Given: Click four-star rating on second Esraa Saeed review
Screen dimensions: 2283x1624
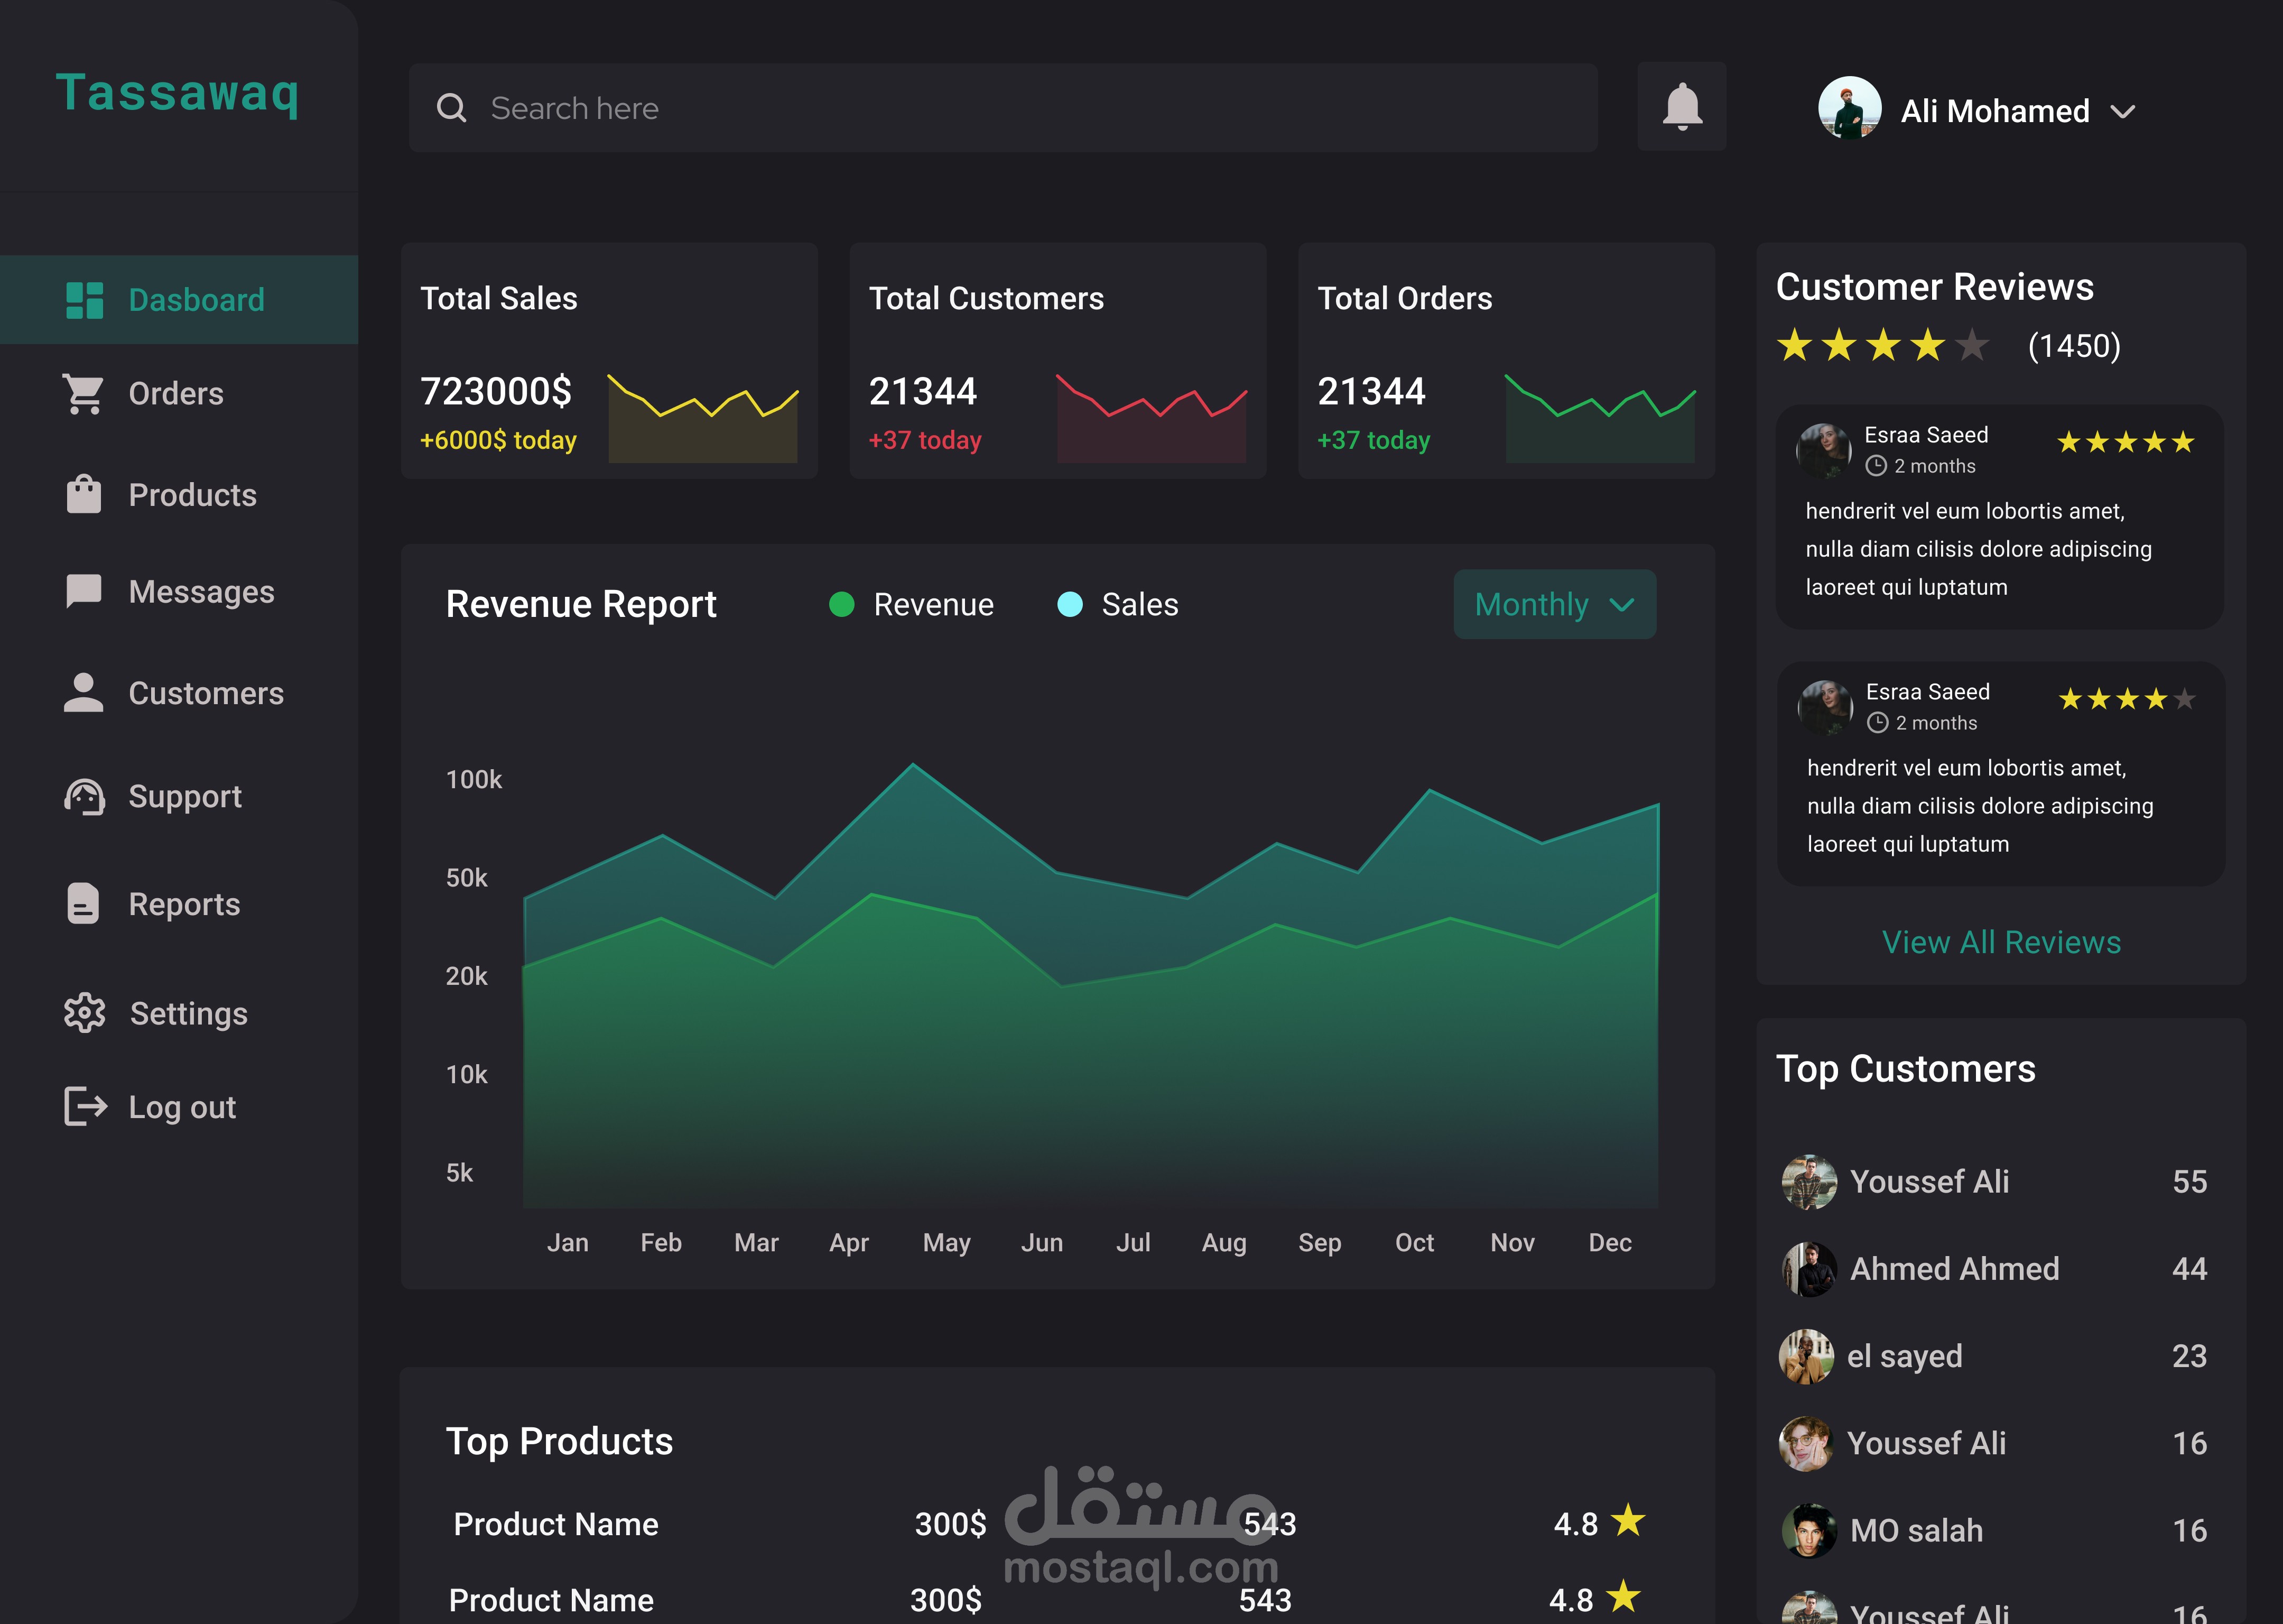Looking at the screenshot, I should 2127,699.
